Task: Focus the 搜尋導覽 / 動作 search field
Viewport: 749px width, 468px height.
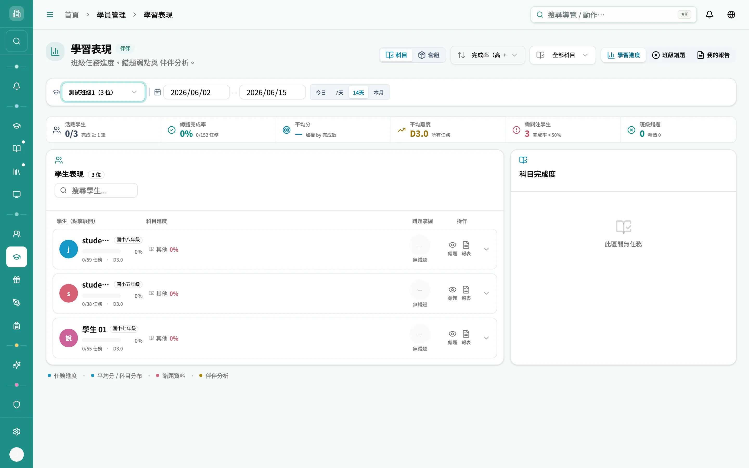Action: click(x=614, y=15)
